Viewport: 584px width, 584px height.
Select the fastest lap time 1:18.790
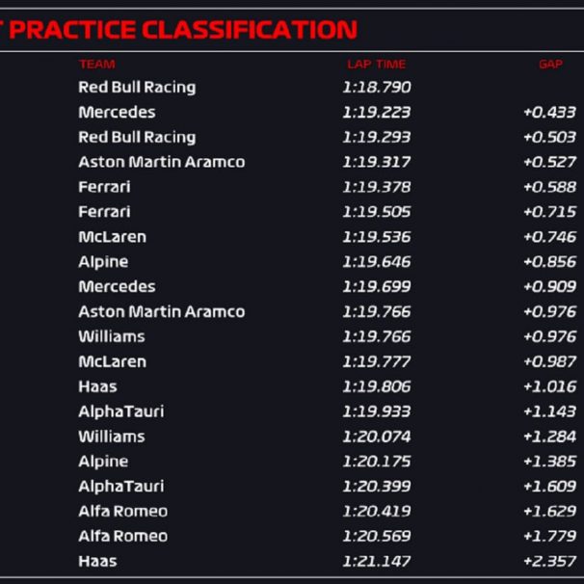(x=377, y=87)
